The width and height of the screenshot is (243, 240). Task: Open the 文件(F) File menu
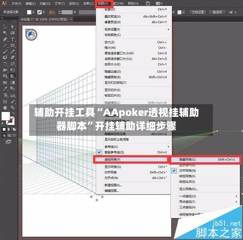tap(17, 3)
